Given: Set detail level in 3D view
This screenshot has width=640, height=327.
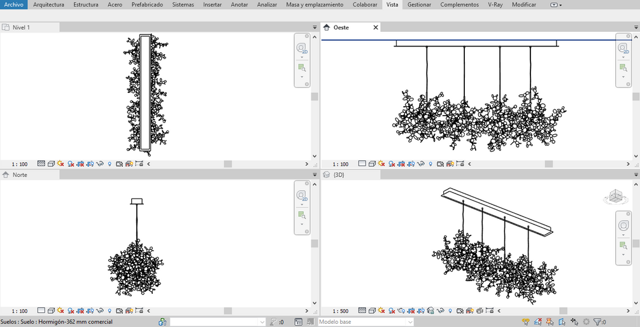Looking at the screenshot, I should point(362,310).
